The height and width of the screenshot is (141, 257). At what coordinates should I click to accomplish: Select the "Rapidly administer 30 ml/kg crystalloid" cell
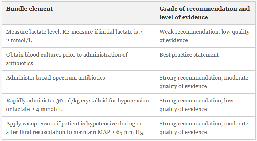point(78,105)
